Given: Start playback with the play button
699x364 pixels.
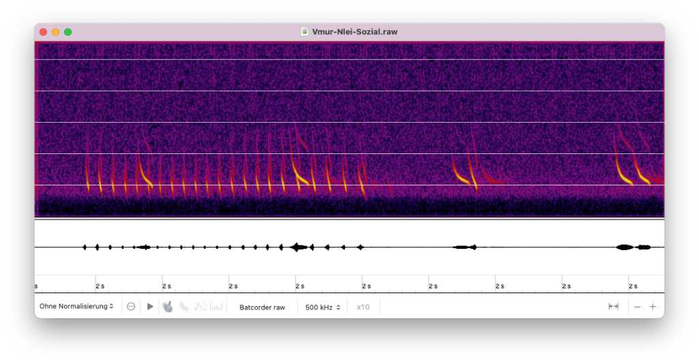Looking at the screenshot, I should click(150, 307).
